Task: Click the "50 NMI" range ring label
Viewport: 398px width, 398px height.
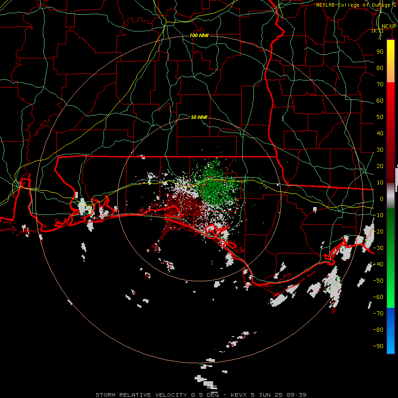Action: tap(199, 117)
